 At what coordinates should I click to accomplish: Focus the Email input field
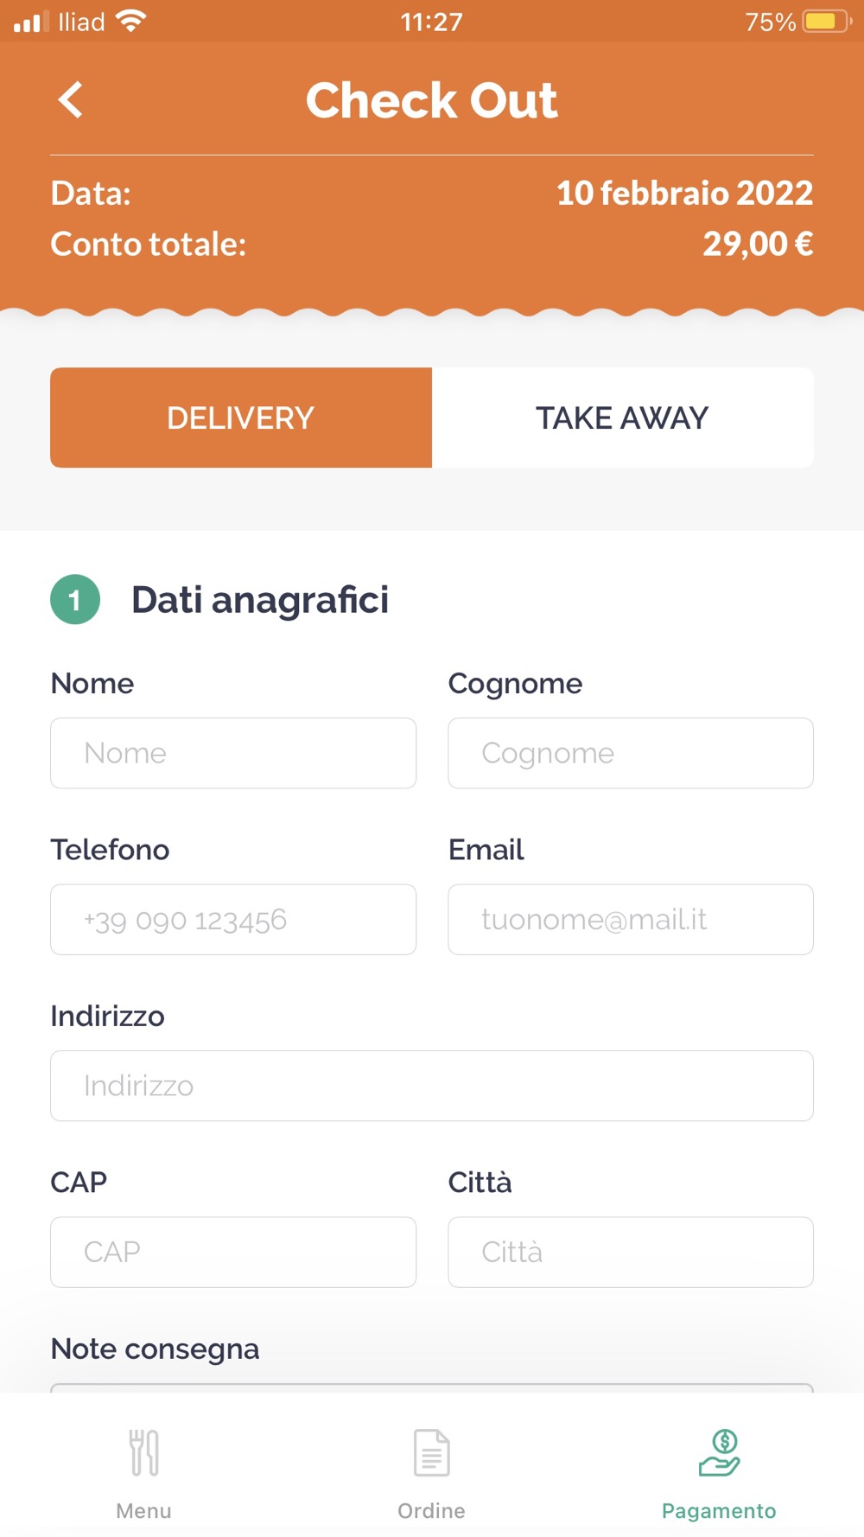pyautogui.click(x=631, y=920)
